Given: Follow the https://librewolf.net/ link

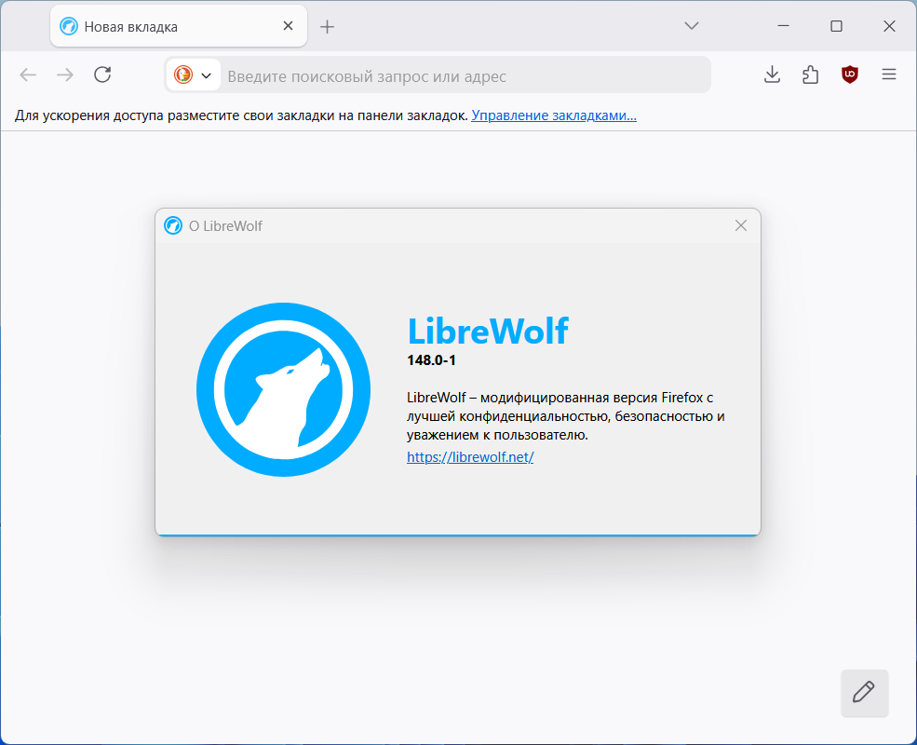Looking at the screenshot, I should coord(470,456).
